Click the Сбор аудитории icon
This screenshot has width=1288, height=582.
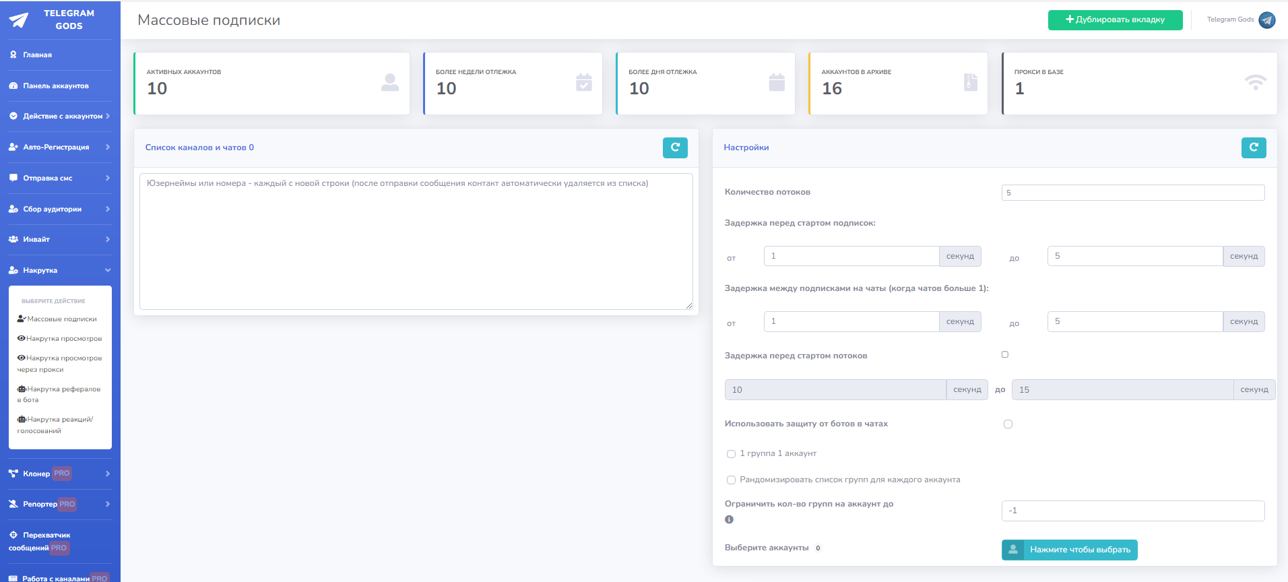[13, 209]
